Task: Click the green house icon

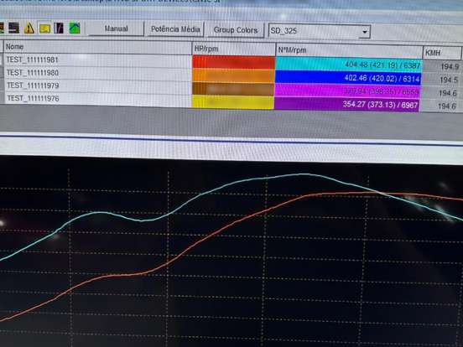Action: 75,28
